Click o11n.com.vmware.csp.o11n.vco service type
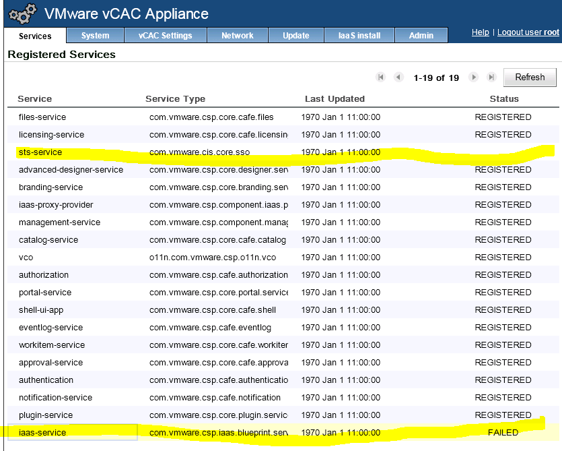 [213, 258]
